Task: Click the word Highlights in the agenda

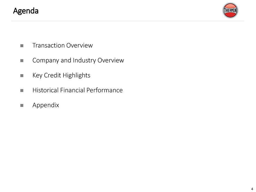Action: (77, 75)
